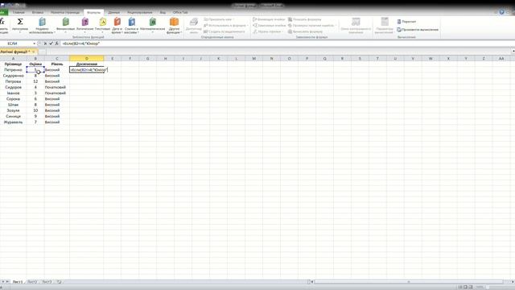Click Define Name in ribbon
Viewport: 515px width, 290px height.
coord(218,19)
